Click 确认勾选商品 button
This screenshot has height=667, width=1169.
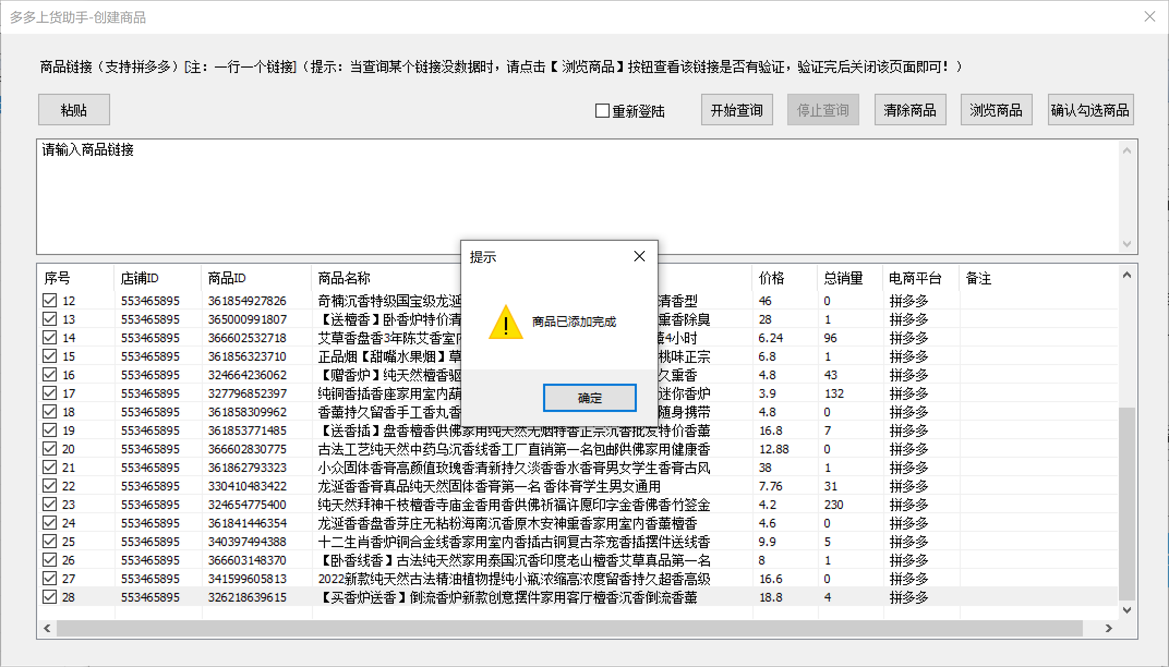point(1090,110)
